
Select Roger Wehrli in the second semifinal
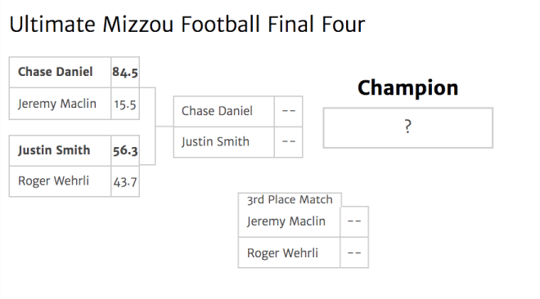coord(60,181)
